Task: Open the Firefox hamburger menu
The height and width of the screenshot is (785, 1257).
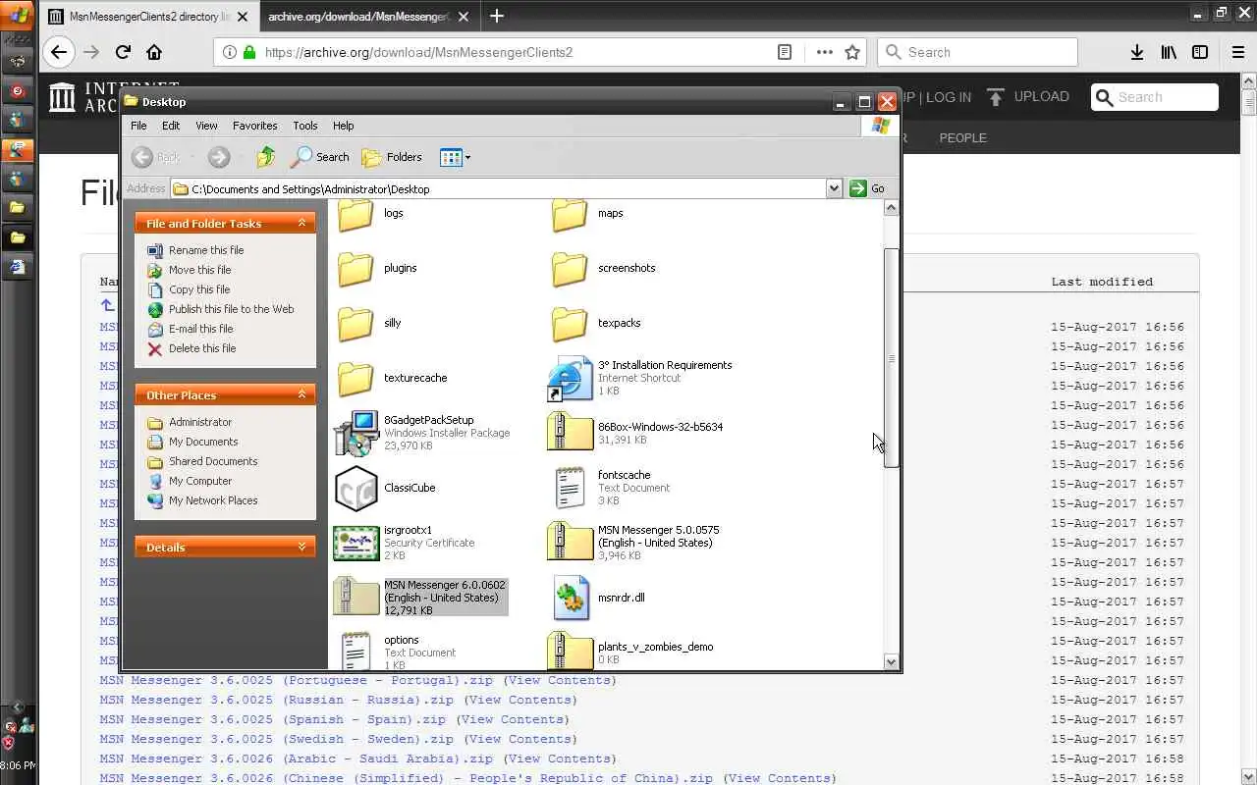Action: 1238,52
